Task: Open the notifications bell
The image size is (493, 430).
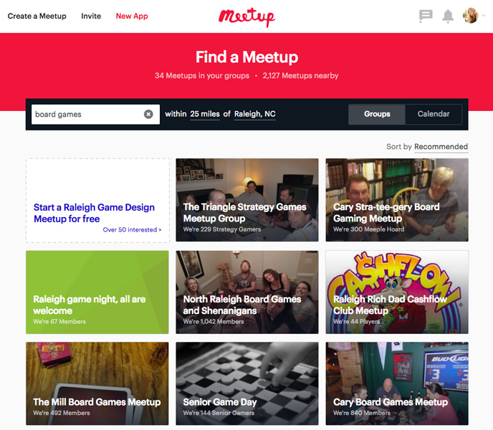Action: [x=448, y=16]
